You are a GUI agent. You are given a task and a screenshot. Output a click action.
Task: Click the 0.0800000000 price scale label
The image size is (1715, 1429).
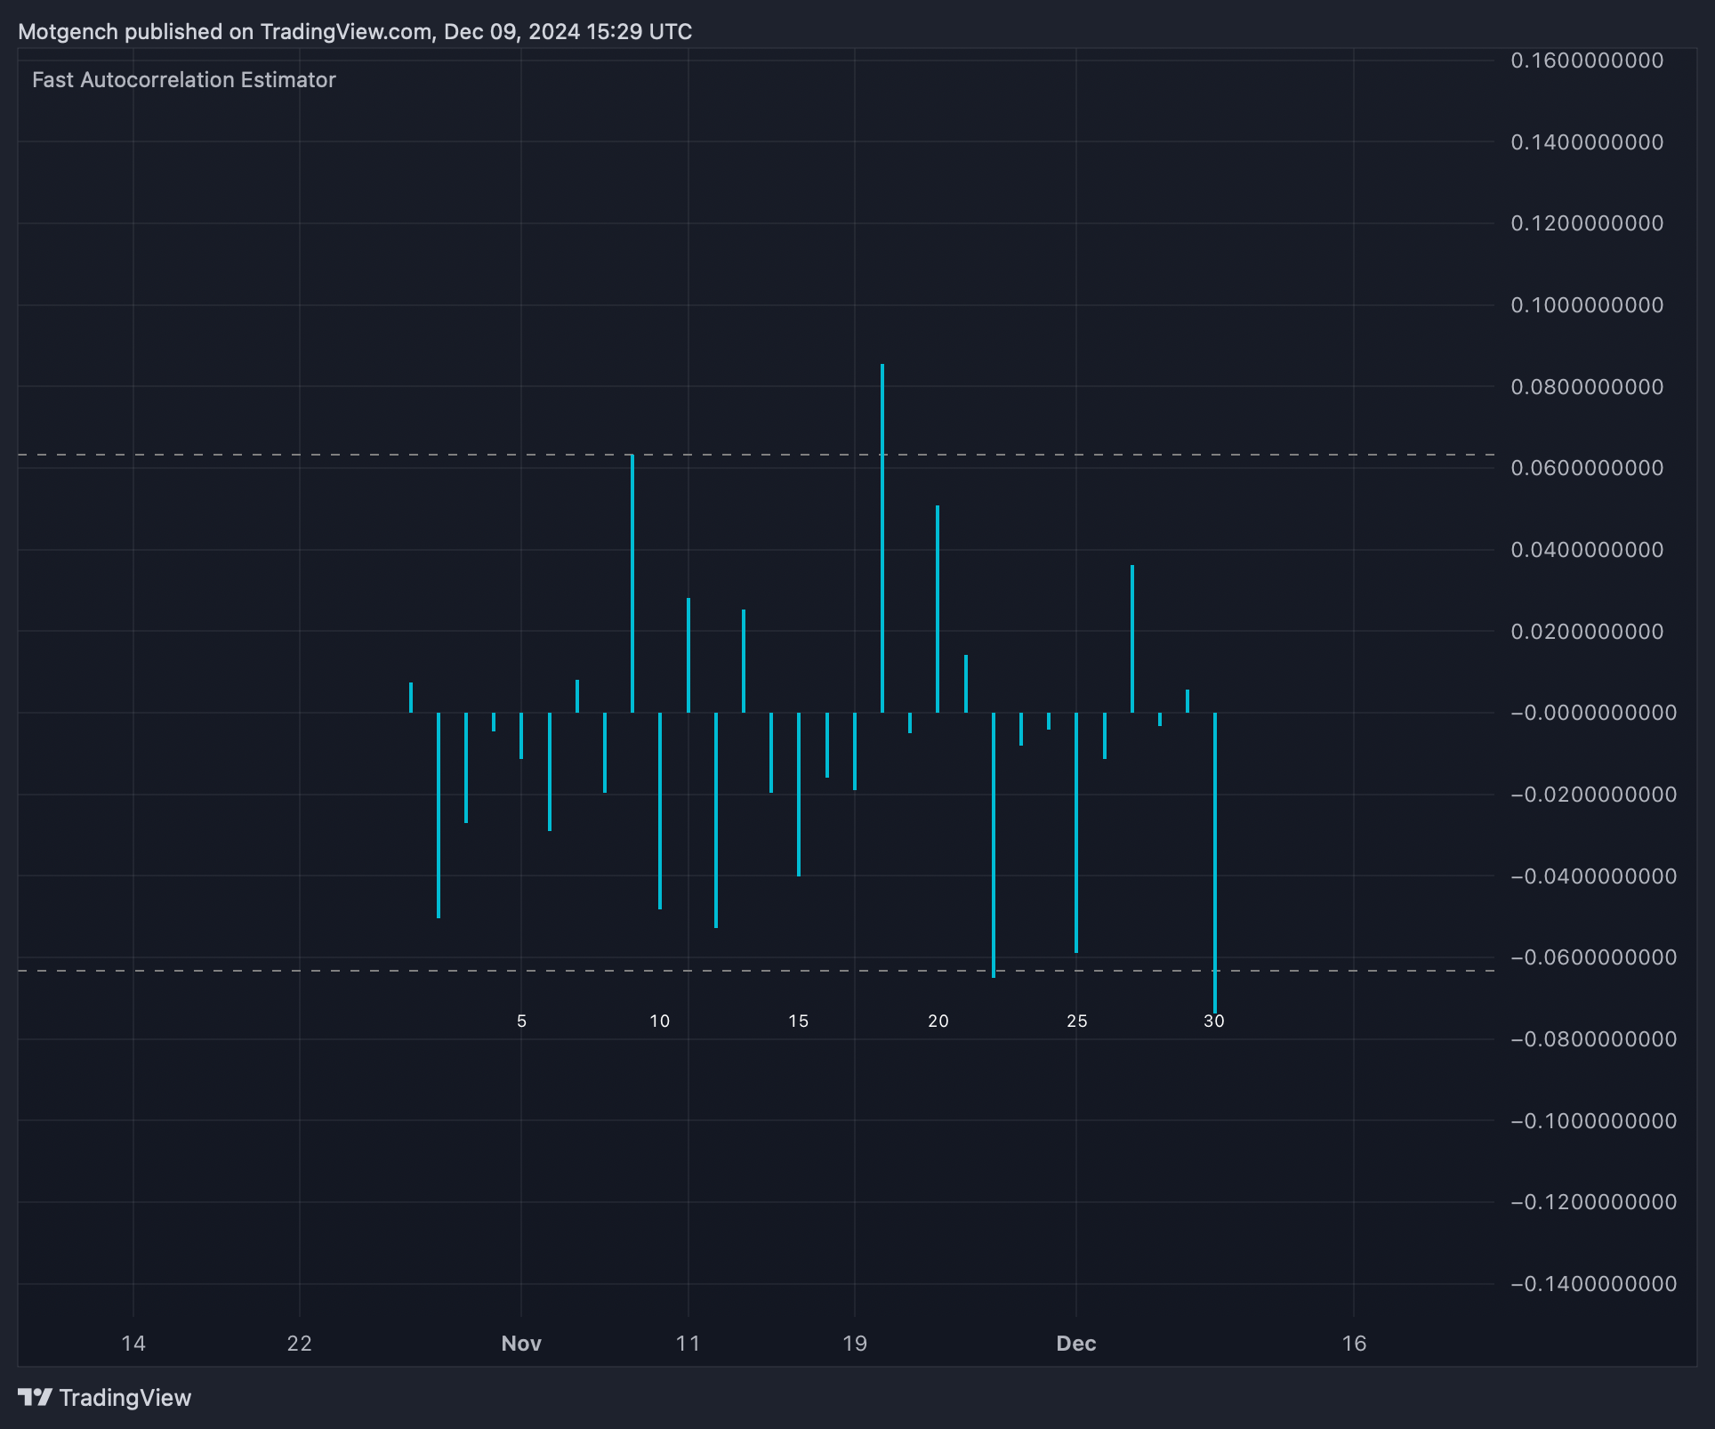pyautogui.click(x=1587, y=387)
